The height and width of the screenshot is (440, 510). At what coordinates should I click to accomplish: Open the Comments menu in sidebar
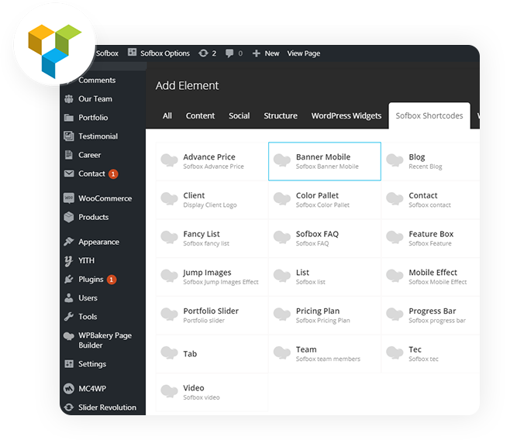point(97,81)
